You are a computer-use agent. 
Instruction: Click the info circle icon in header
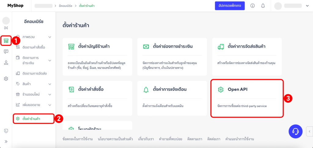tap(252, 6)
